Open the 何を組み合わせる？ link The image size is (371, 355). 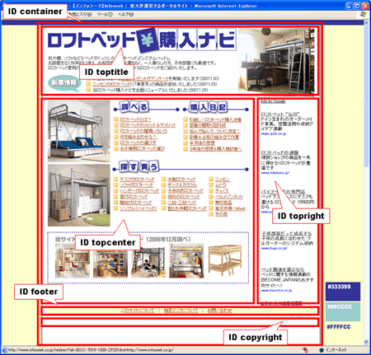tap(138, 137)
